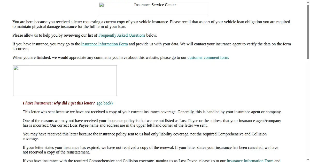Click the paragraph starting 'You may have received this letter'
Screen dimensions: 310x162
145,136
